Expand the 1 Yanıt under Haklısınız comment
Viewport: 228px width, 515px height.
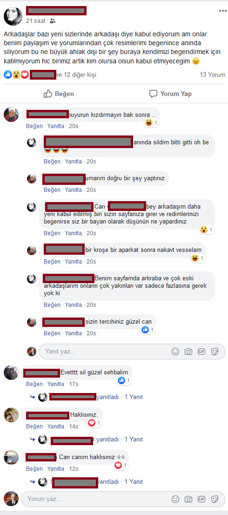point(134,439)
